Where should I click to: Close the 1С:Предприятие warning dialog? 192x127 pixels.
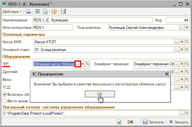click(167, 74)
